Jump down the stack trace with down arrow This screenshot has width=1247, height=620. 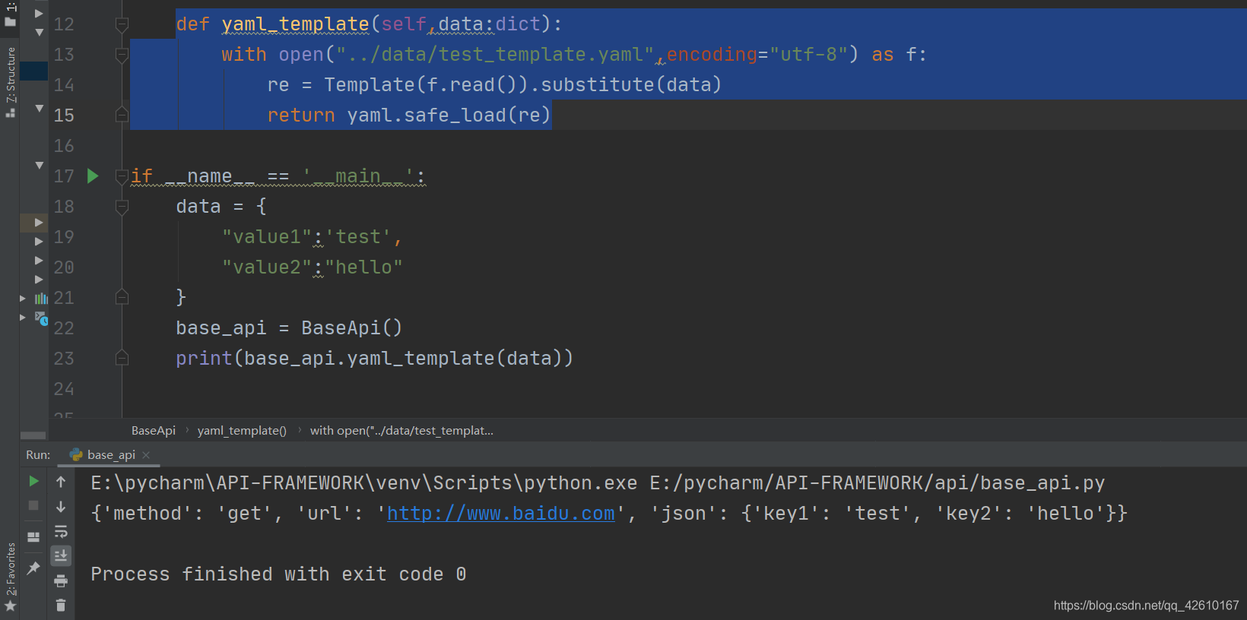(61, 507)
